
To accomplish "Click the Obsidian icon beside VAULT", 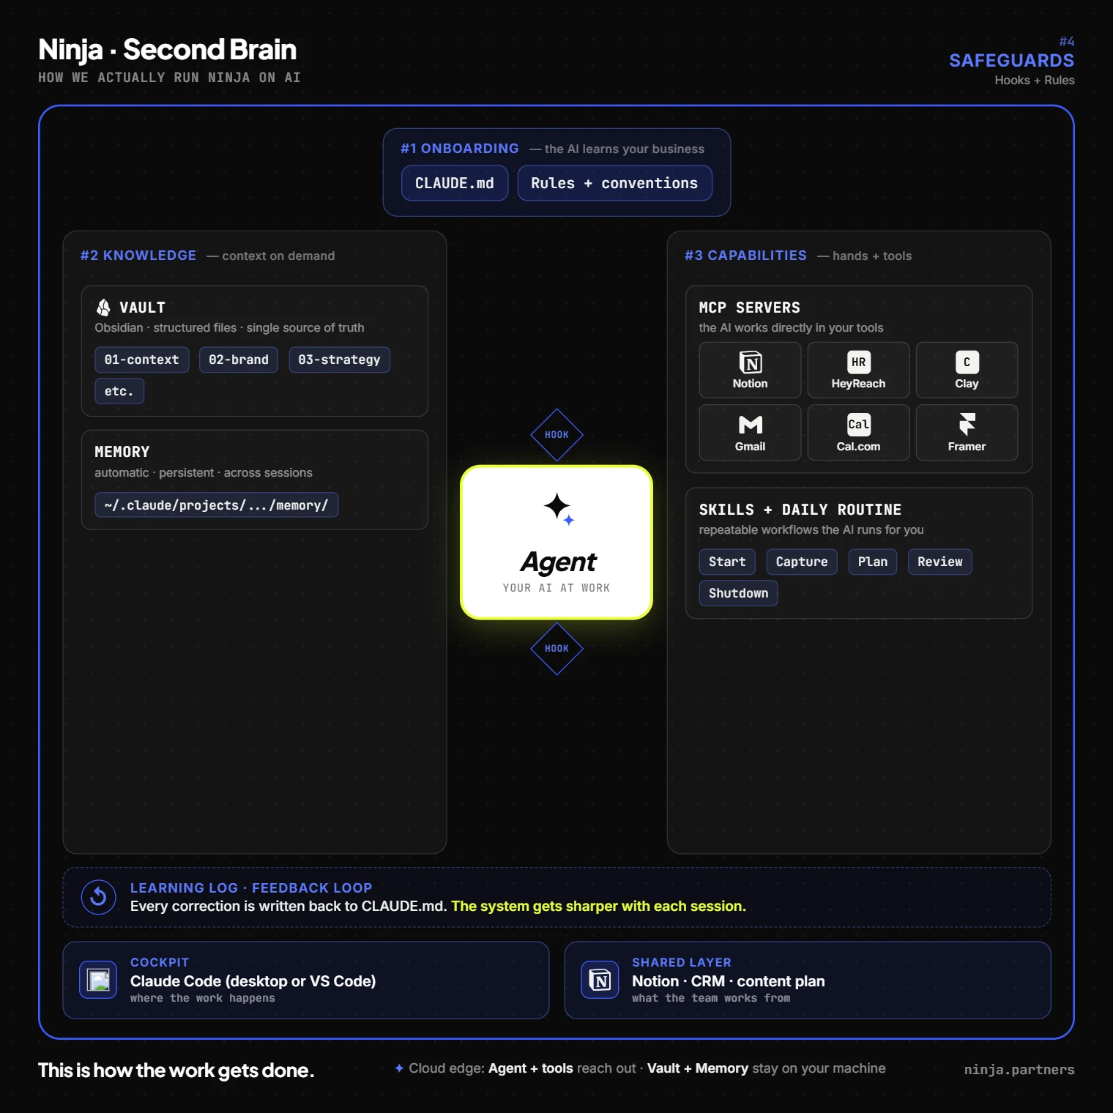I will coord(104,308).
